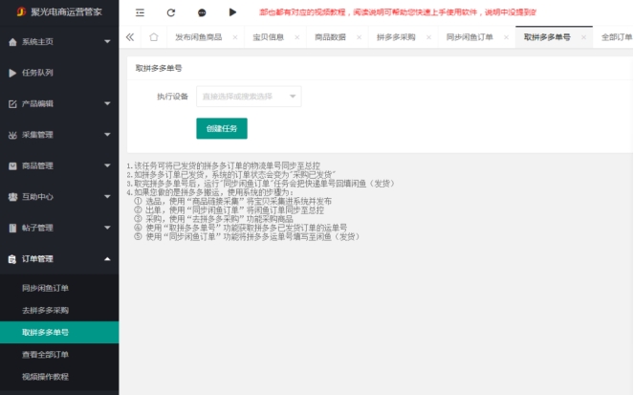This screenshot has width=634, height=395.
Task: Open 去拼多多采购 in the sidebar submenu
Action: tap(59, 311)
